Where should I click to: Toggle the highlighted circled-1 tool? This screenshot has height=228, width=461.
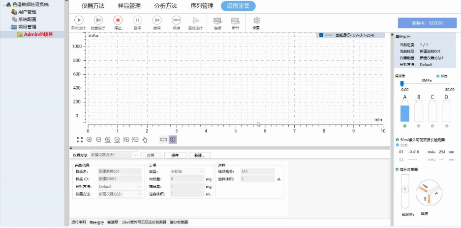click(x=173, y=139)
